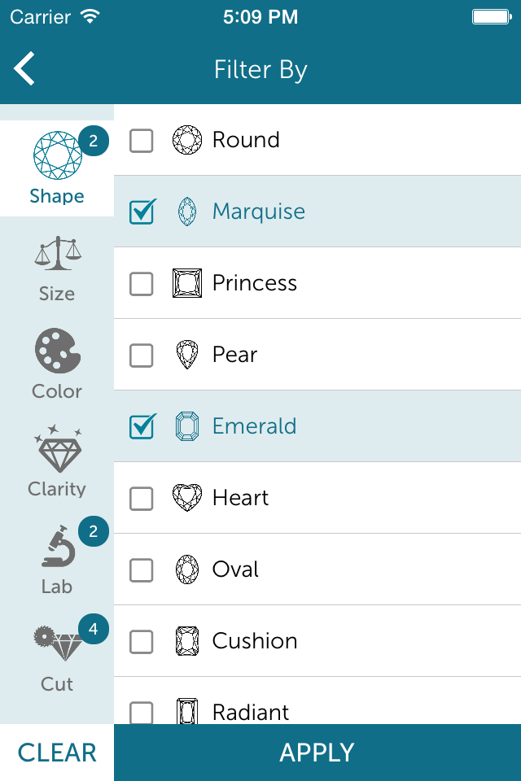
Task: Select the Color palette icon
Action: tap(57, 351)
